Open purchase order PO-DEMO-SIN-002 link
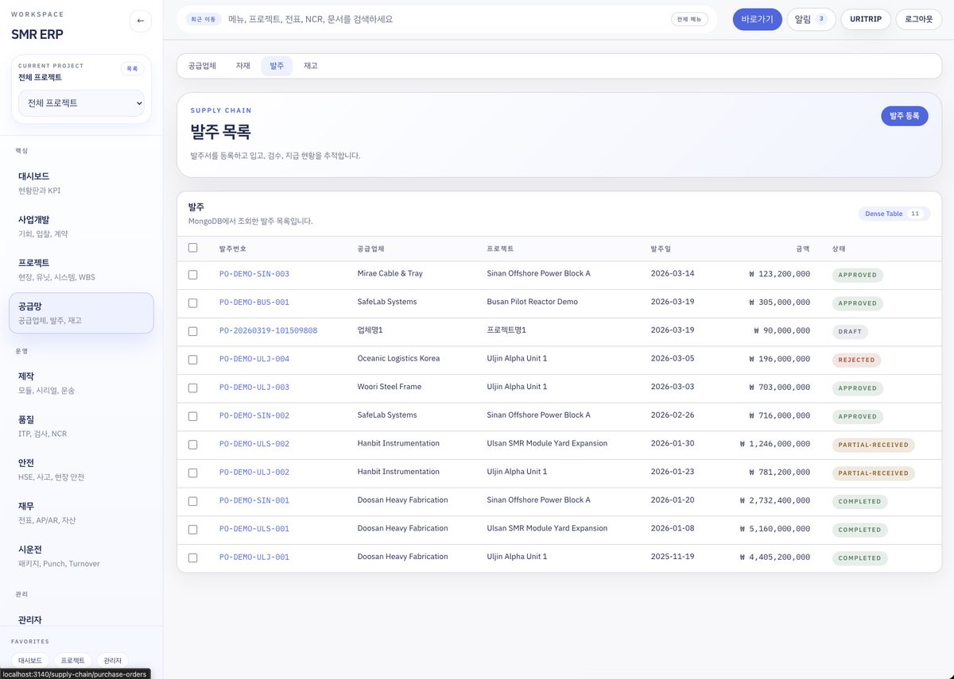This screenshot has height=679, width=954. pyautogui.click(x=254, y=415)
